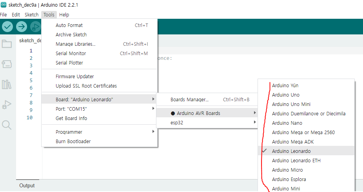The height and width of the screenshot is (192, 363).
Task: Open the Serial Plotter entry
Action: click(x=100, y=63)
